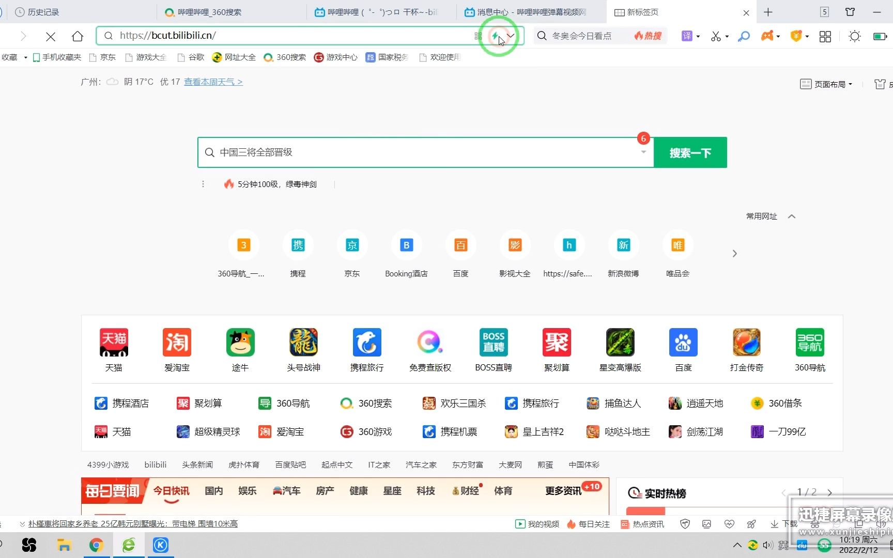Open the 新浪微博 shortcut tile
The image size is (893, 558).
coord(623,254)
